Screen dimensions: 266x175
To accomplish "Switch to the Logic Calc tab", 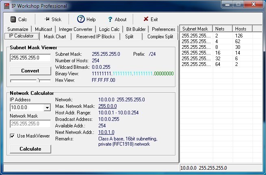I will (109, 29).
